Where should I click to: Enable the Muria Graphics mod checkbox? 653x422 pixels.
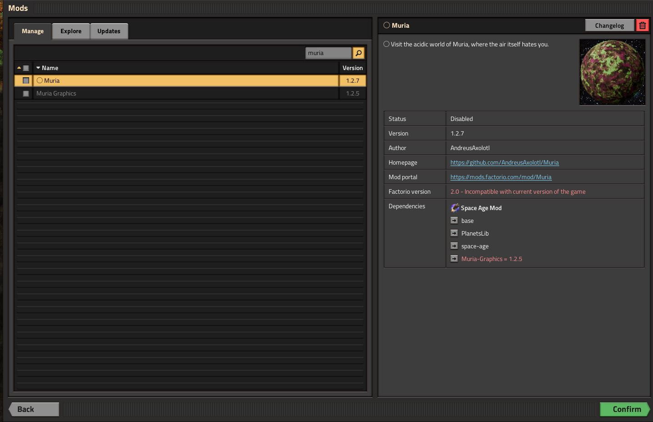[x=26, y=93]
